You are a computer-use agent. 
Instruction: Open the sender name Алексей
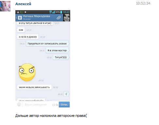(x=23, y=4)
